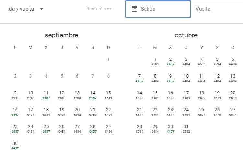Select October 7 in the calendar

[139, 78]
